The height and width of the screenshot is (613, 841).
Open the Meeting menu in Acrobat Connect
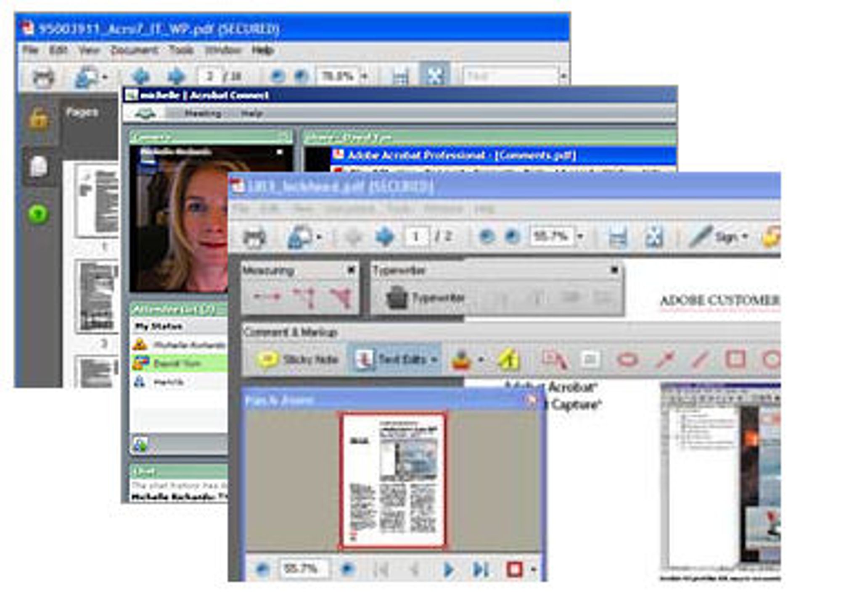[x=203, y=113]
